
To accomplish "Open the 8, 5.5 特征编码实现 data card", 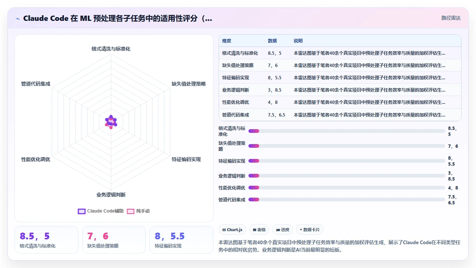I will (x=181, y=240).
